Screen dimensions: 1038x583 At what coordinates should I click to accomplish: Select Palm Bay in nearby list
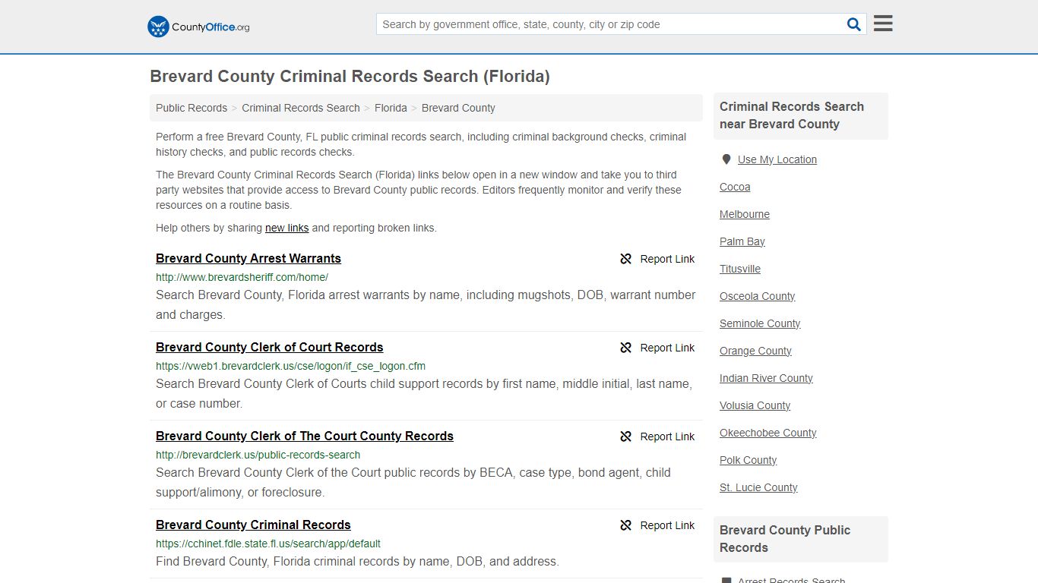pos(742,241)
